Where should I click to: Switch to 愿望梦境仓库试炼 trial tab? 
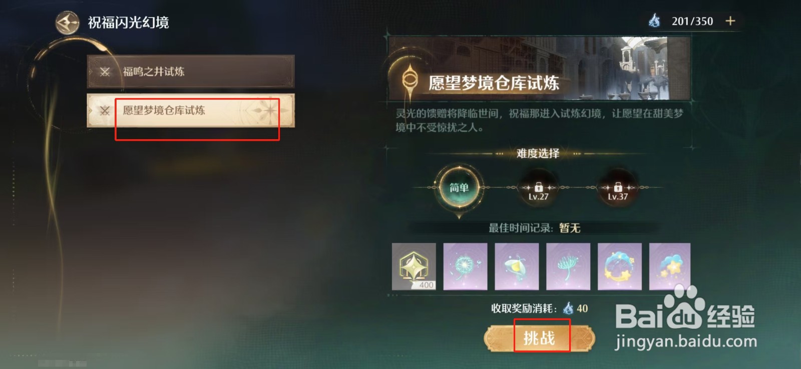point(191,111)
